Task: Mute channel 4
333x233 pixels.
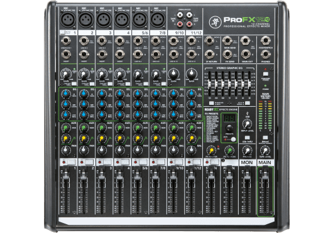Action: [125, 162]
